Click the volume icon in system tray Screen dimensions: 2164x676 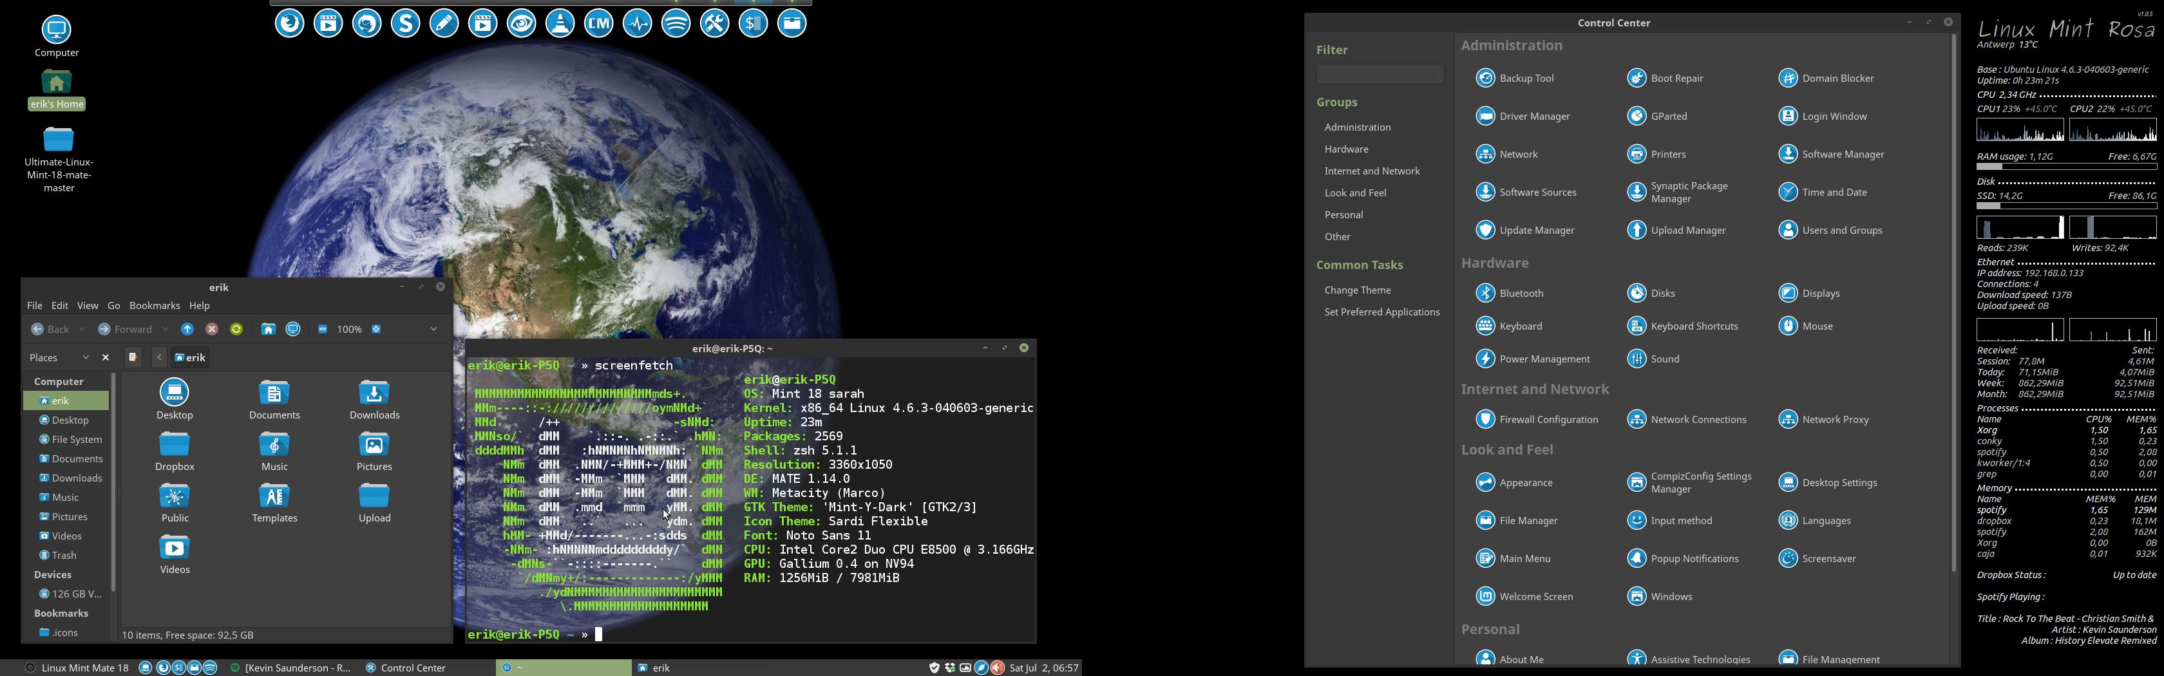998,668
